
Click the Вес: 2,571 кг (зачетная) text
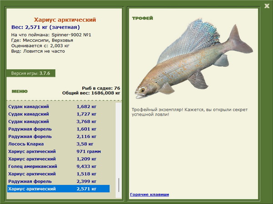click(x=45, y=27)
